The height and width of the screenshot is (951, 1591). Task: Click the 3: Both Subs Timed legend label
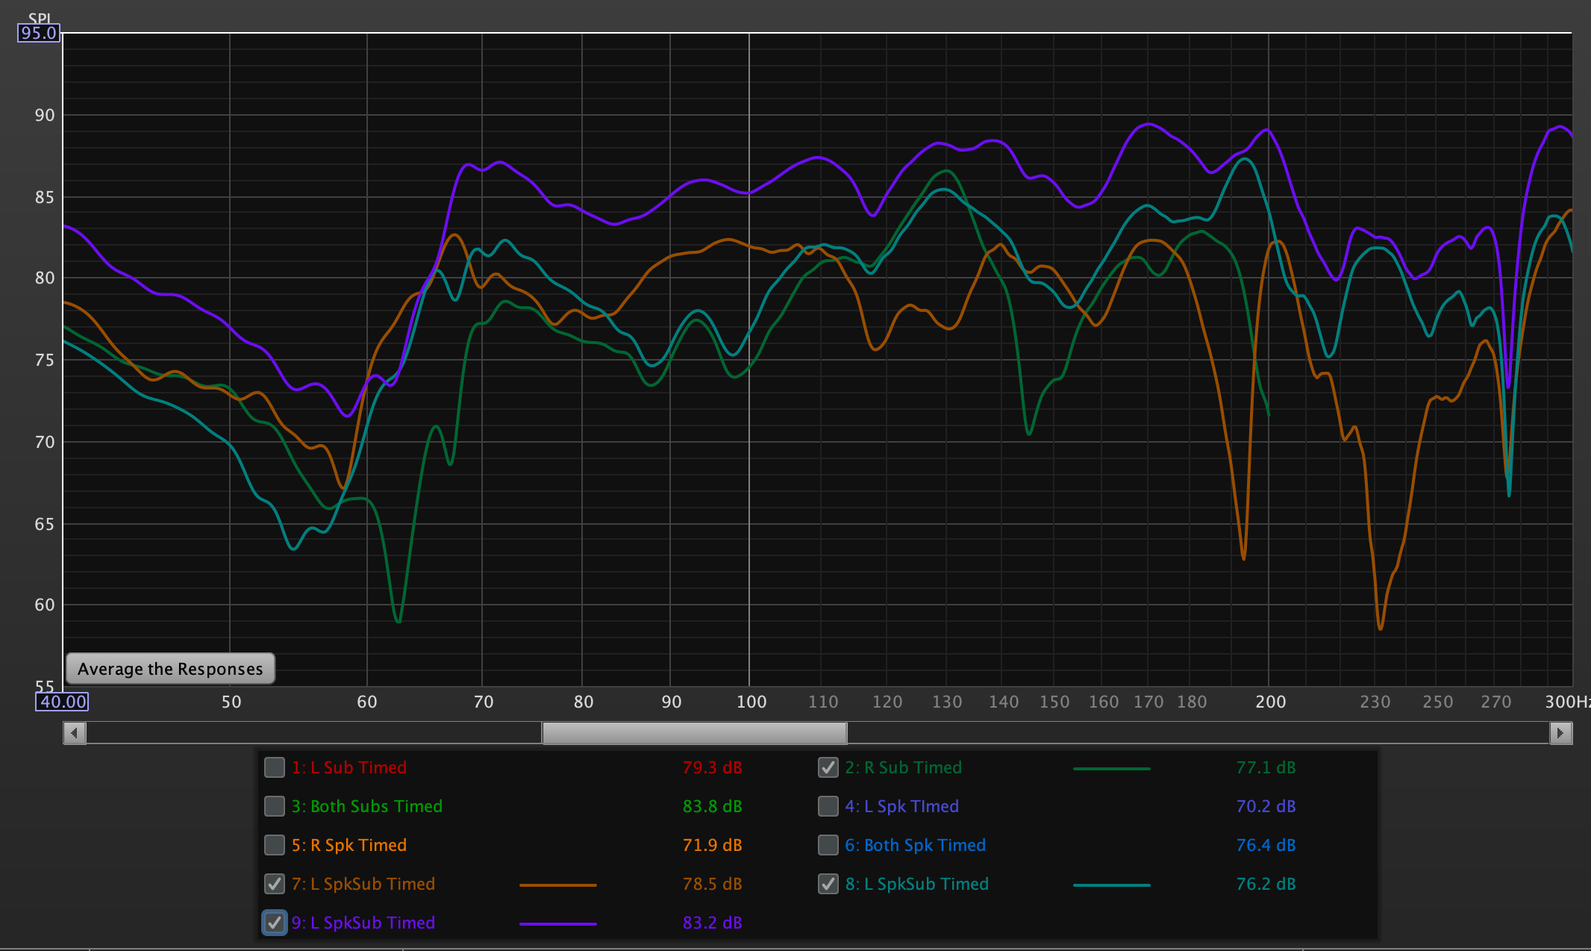pos(367,806)
